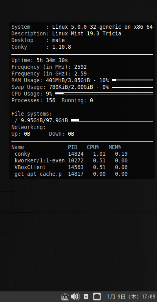Open the battery power tray icon
This screenshot has width=157, height=302.
[86, 296]
